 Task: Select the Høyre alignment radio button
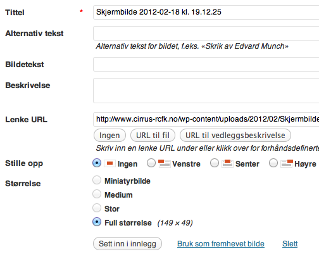(x=273, y=163)
